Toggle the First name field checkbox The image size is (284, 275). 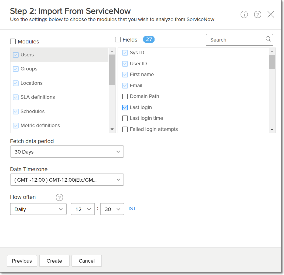(125, 74)
